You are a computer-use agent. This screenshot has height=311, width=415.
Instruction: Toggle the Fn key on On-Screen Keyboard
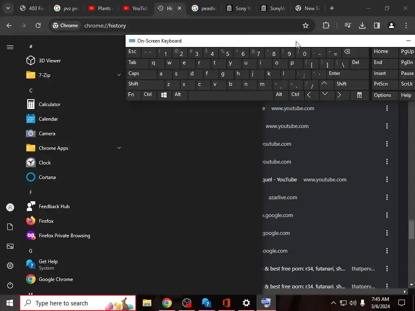(133, 96)
